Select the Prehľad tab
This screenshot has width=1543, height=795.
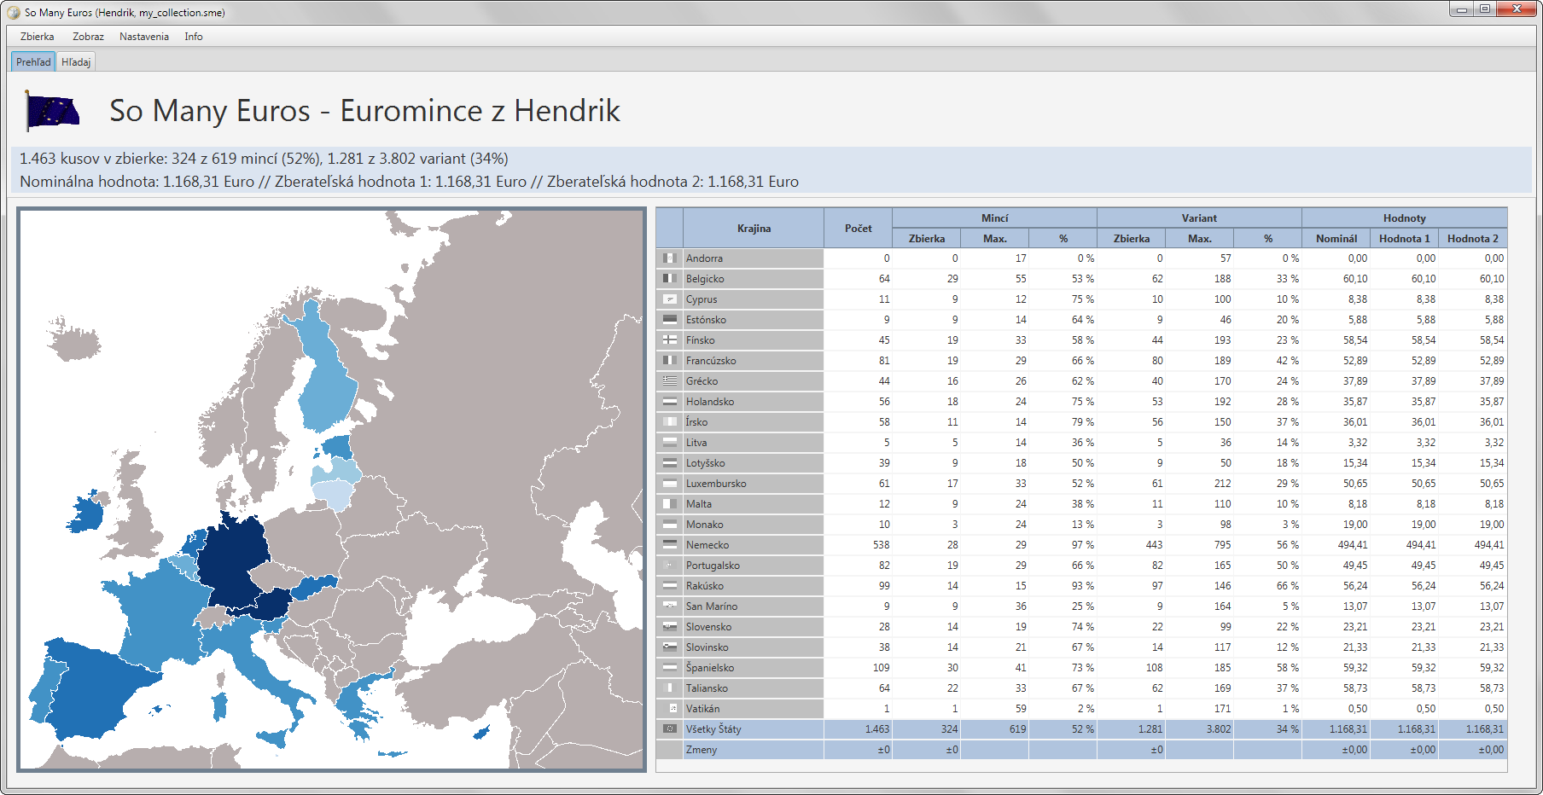click(x=33, y=62)
